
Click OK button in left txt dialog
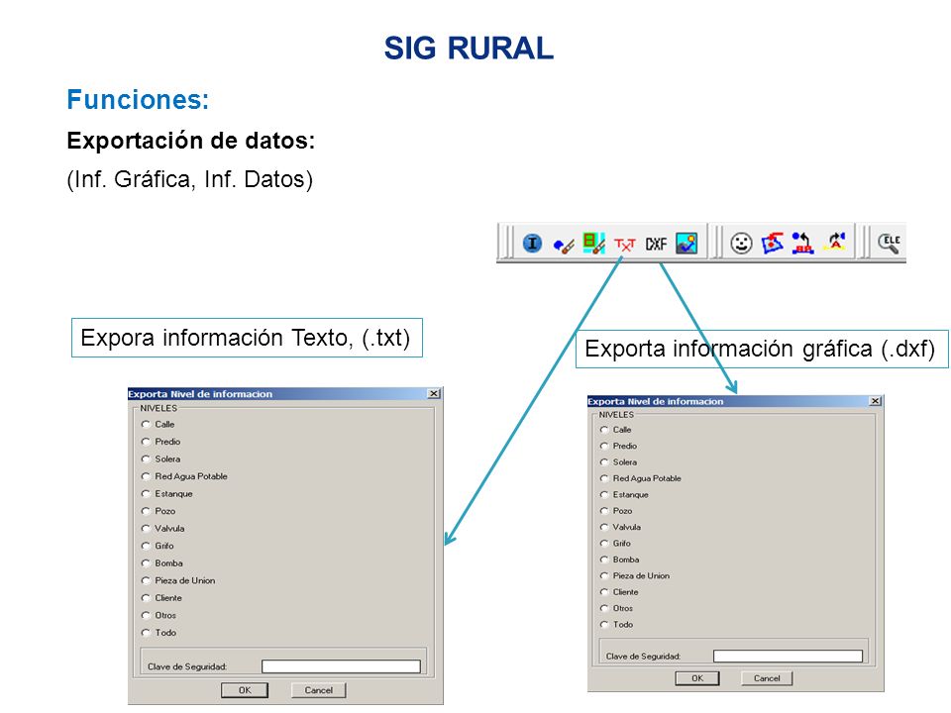[245, 690]
